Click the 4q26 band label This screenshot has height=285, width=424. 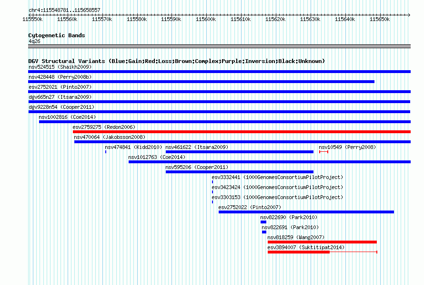click(34, 41)
